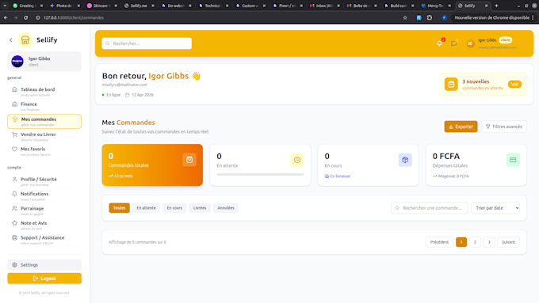Open Vendre ou Livrer menu item
539x303 pixels.
[x=44, y=137]
